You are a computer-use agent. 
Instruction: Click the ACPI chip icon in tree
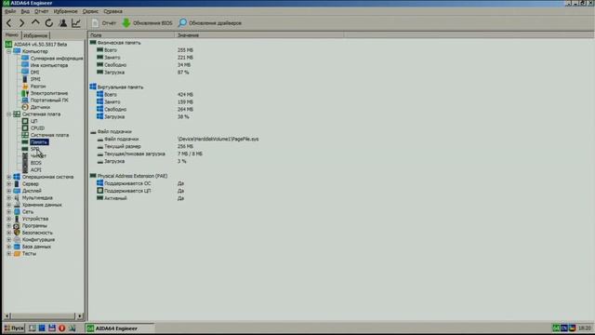point(25,169)
